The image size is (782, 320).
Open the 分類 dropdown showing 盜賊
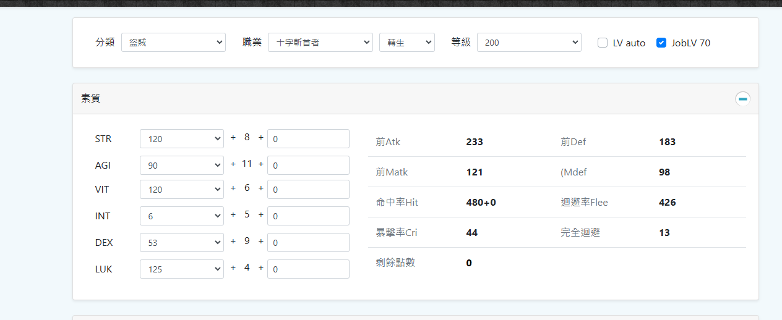[173, 43]
